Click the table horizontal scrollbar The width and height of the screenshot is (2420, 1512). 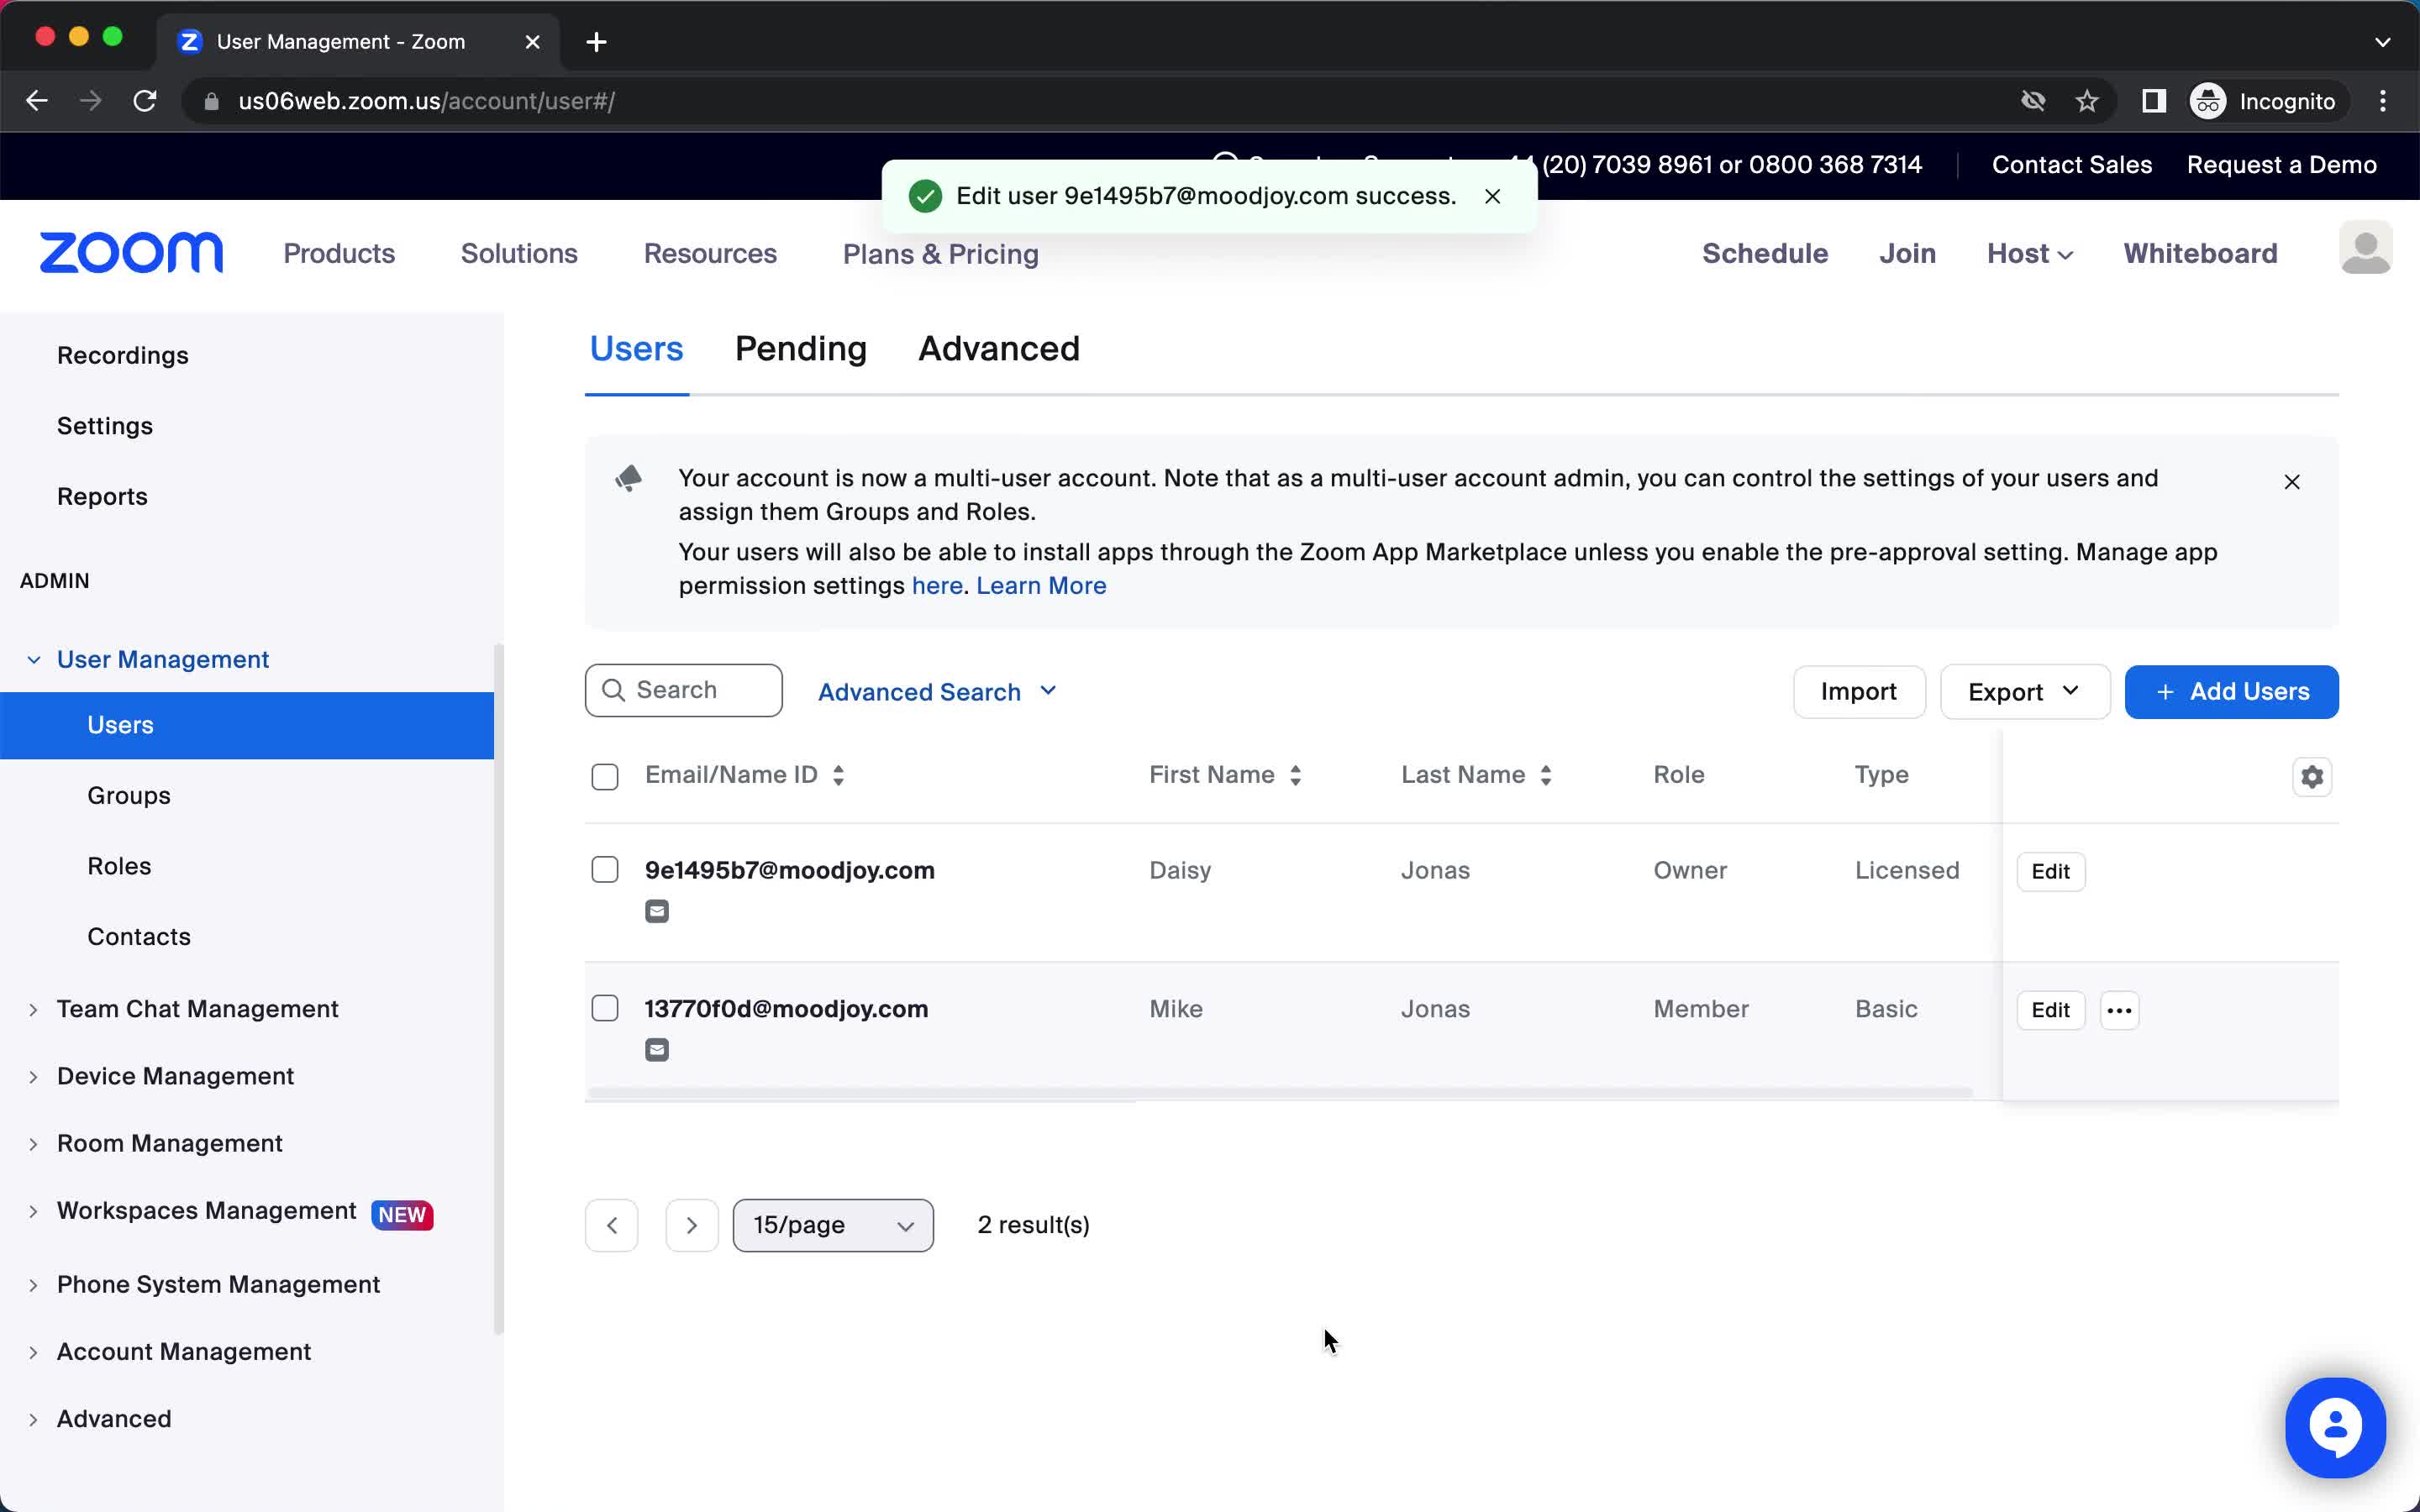[1280, 1093]
